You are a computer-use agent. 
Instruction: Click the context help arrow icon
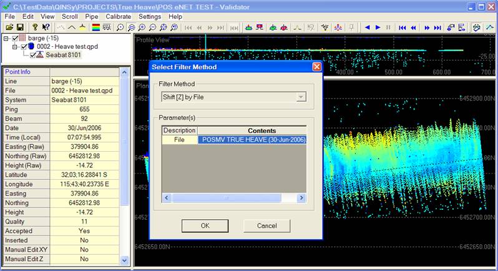[45, 27]
